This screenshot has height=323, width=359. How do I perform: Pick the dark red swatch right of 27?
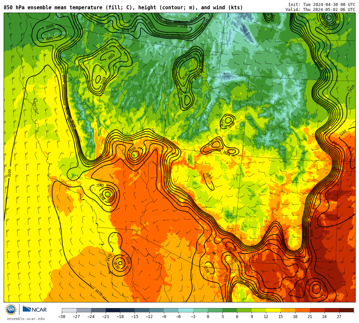click(x=346, y=310)
